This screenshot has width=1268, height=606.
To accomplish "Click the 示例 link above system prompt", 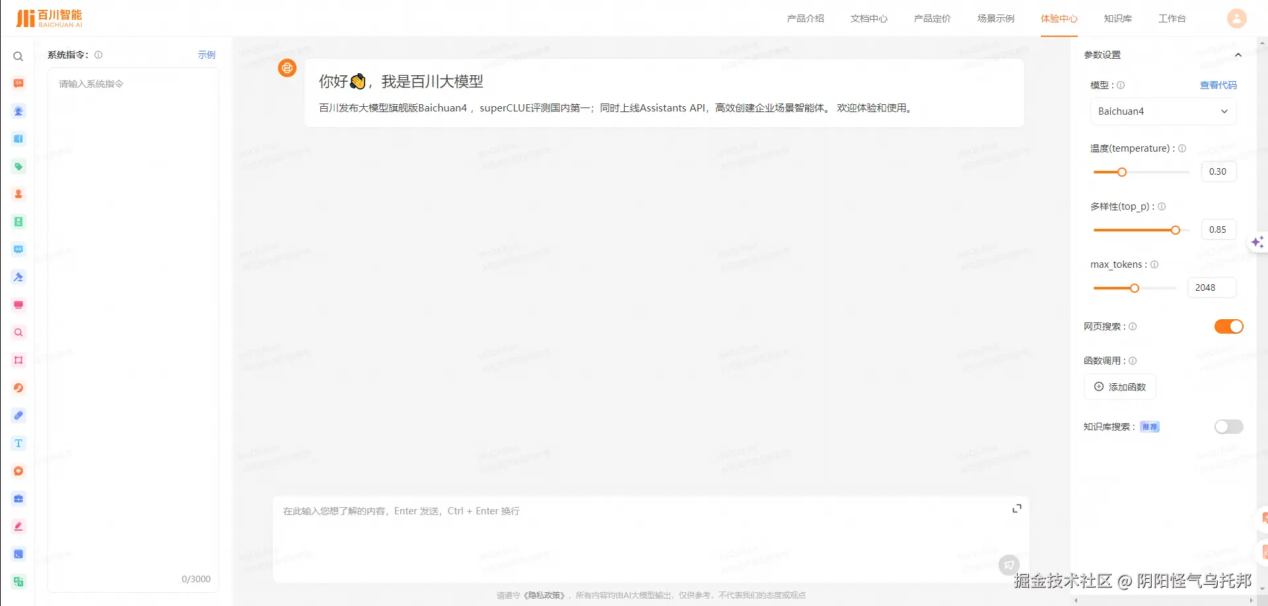I will (207, 55).
